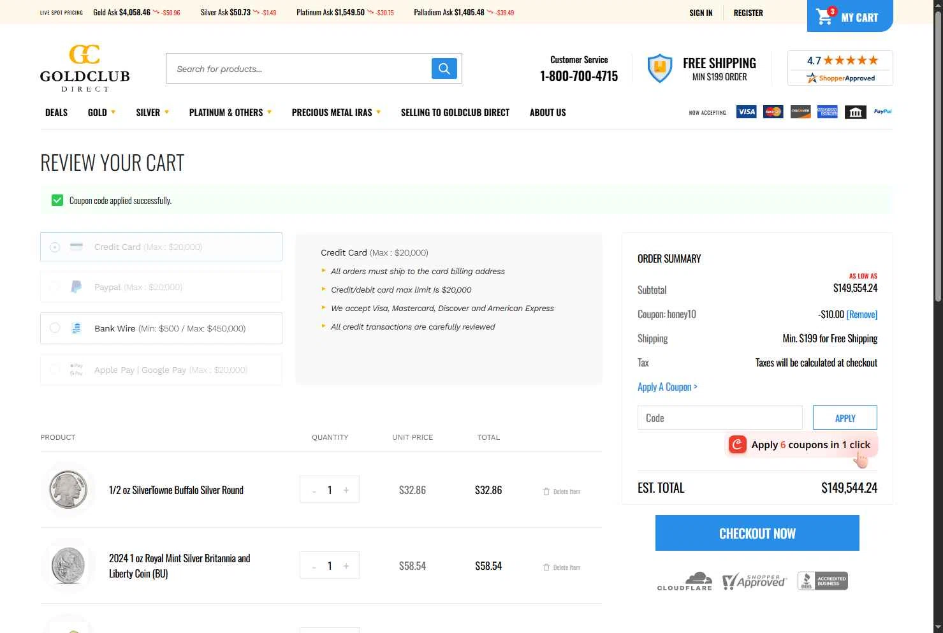Viewport: 943px width, 633px height.
Task: Click the Mastercard payment icon
Action: click(x=773, y=112)
